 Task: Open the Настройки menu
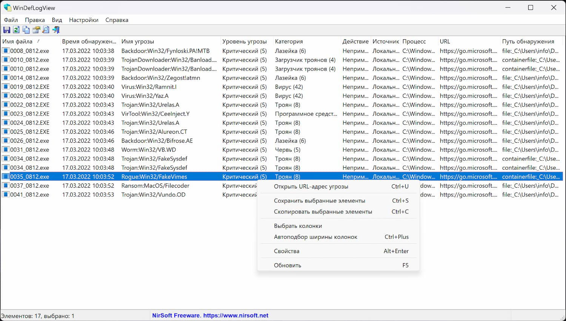click(x=84, y=20)
